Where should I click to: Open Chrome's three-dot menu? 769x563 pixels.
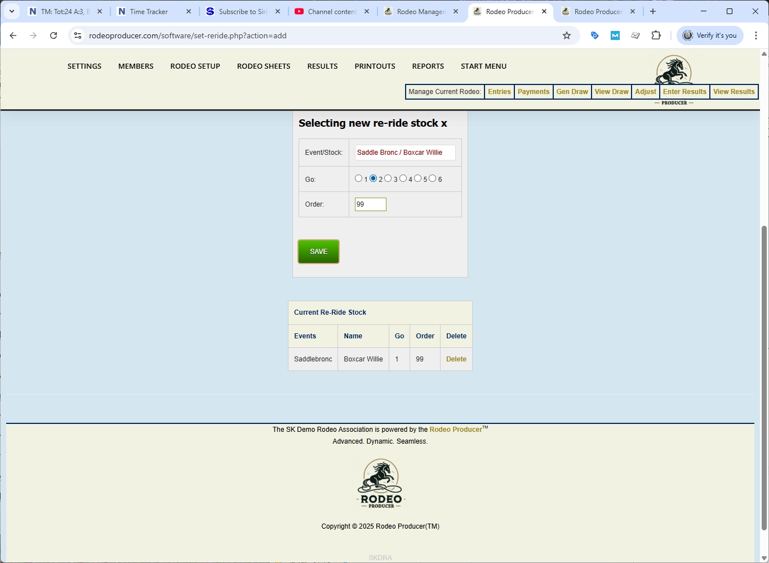tap(757, 35)
